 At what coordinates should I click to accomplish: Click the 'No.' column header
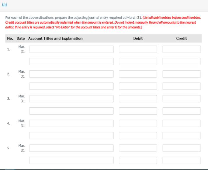(x=10, y=38)
